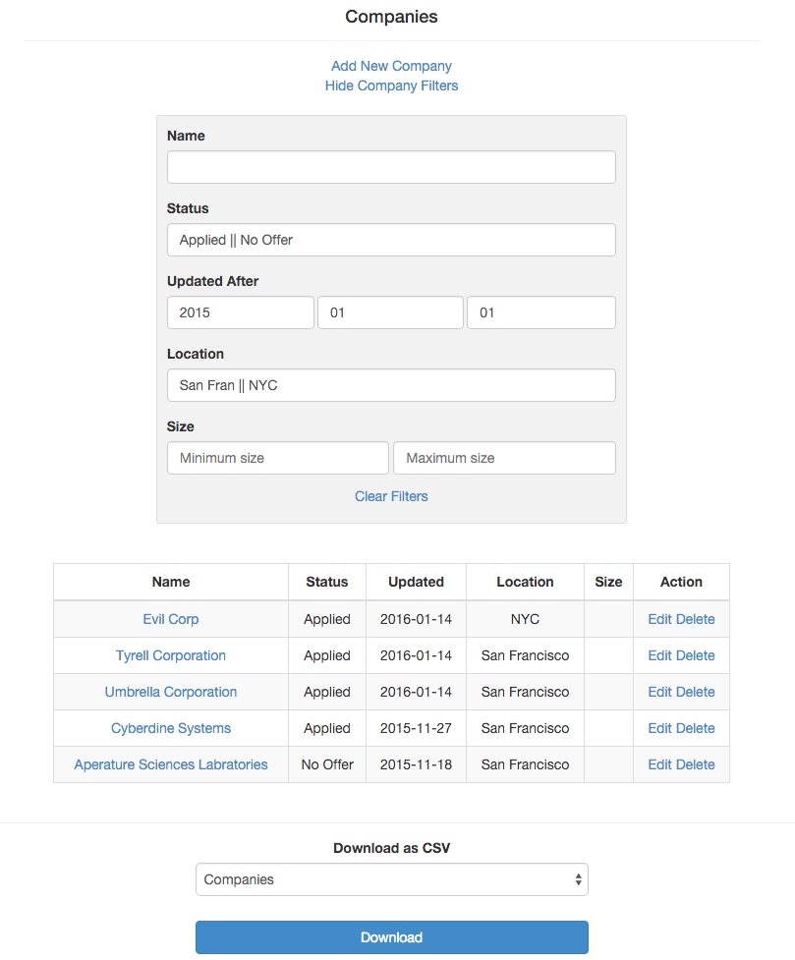The height and width of the screenshot is (960, 795).
Task: Click the blue Download button
Action: (392, 937)
